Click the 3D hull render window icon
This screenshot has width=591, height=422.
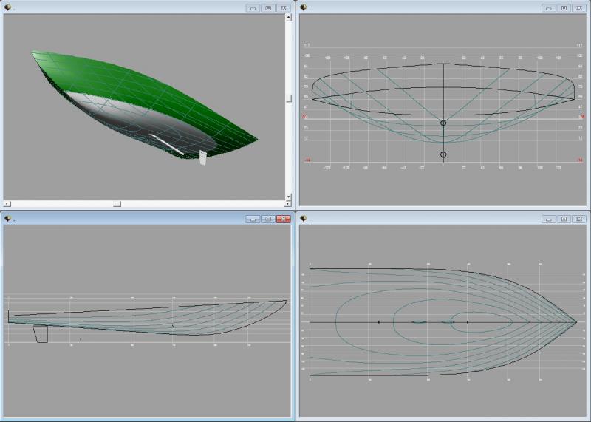tap(8, 7)
